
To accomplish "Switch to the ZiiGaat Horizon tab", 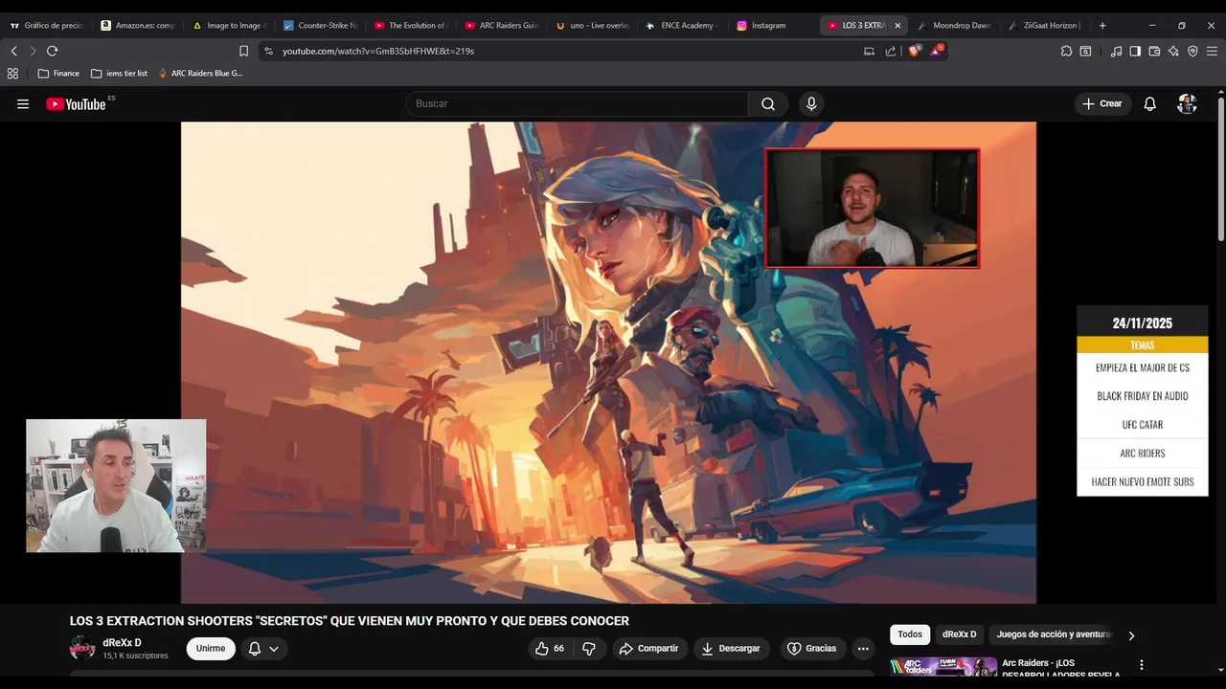I will (1047, 26).
